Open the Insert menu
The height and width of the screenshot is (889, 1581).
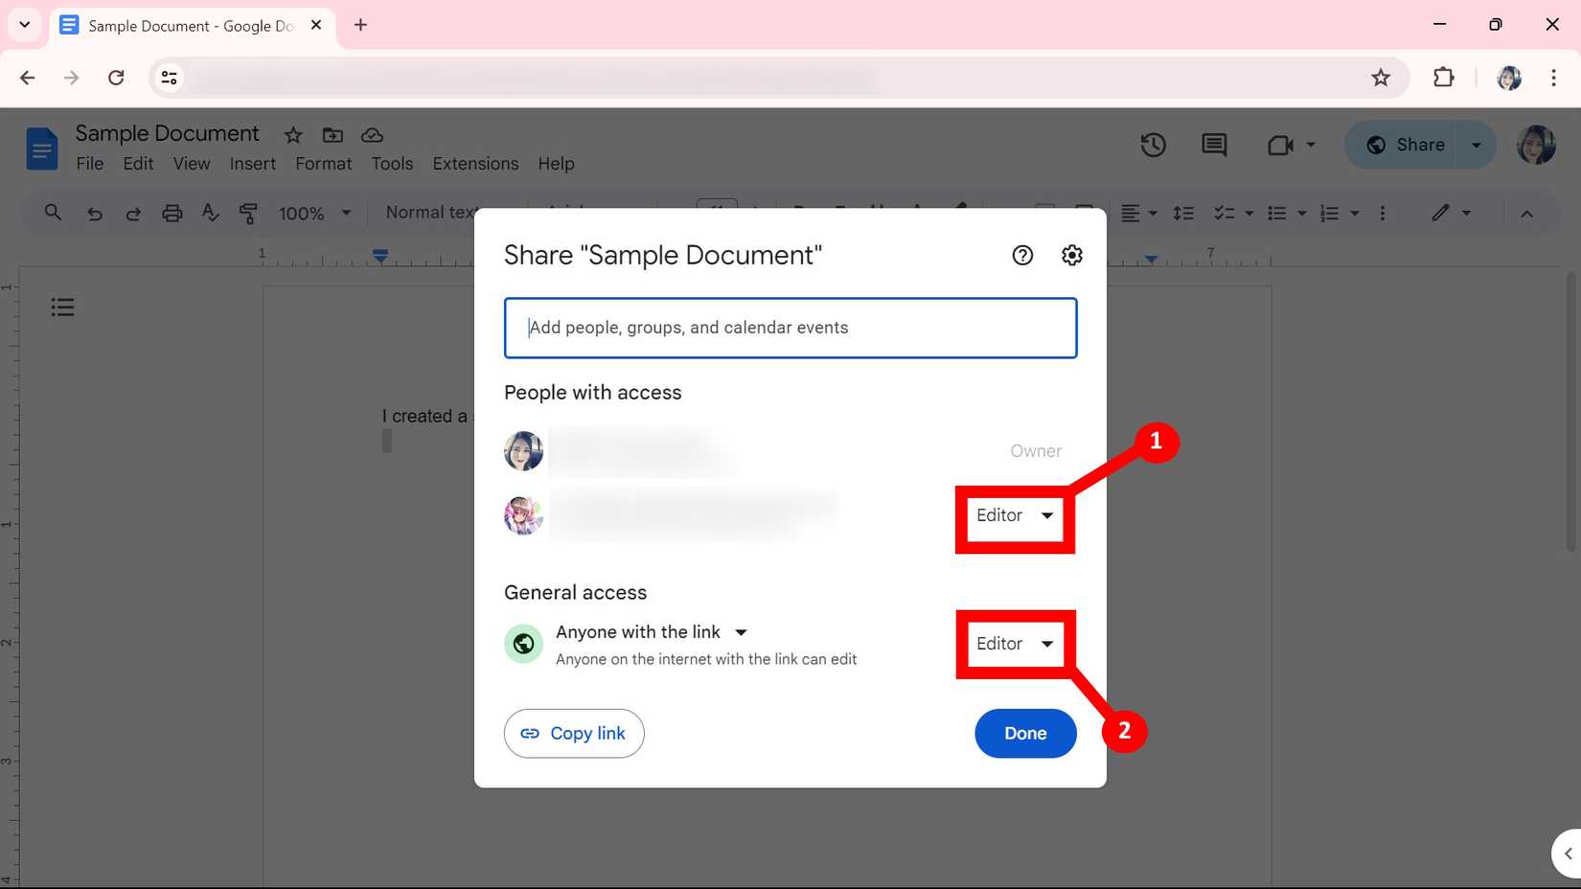pos(252,164)
